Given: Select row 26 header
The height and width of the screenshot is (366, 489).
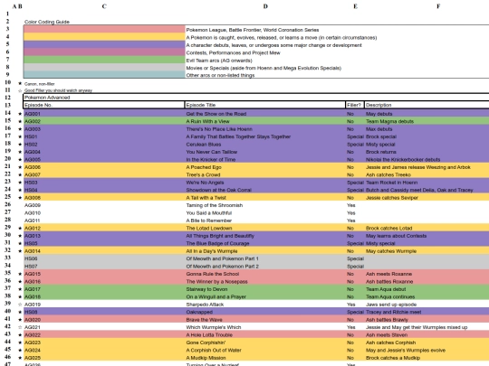Looking at the screenshot, I should pyautogui.click(x=8, y=204).
